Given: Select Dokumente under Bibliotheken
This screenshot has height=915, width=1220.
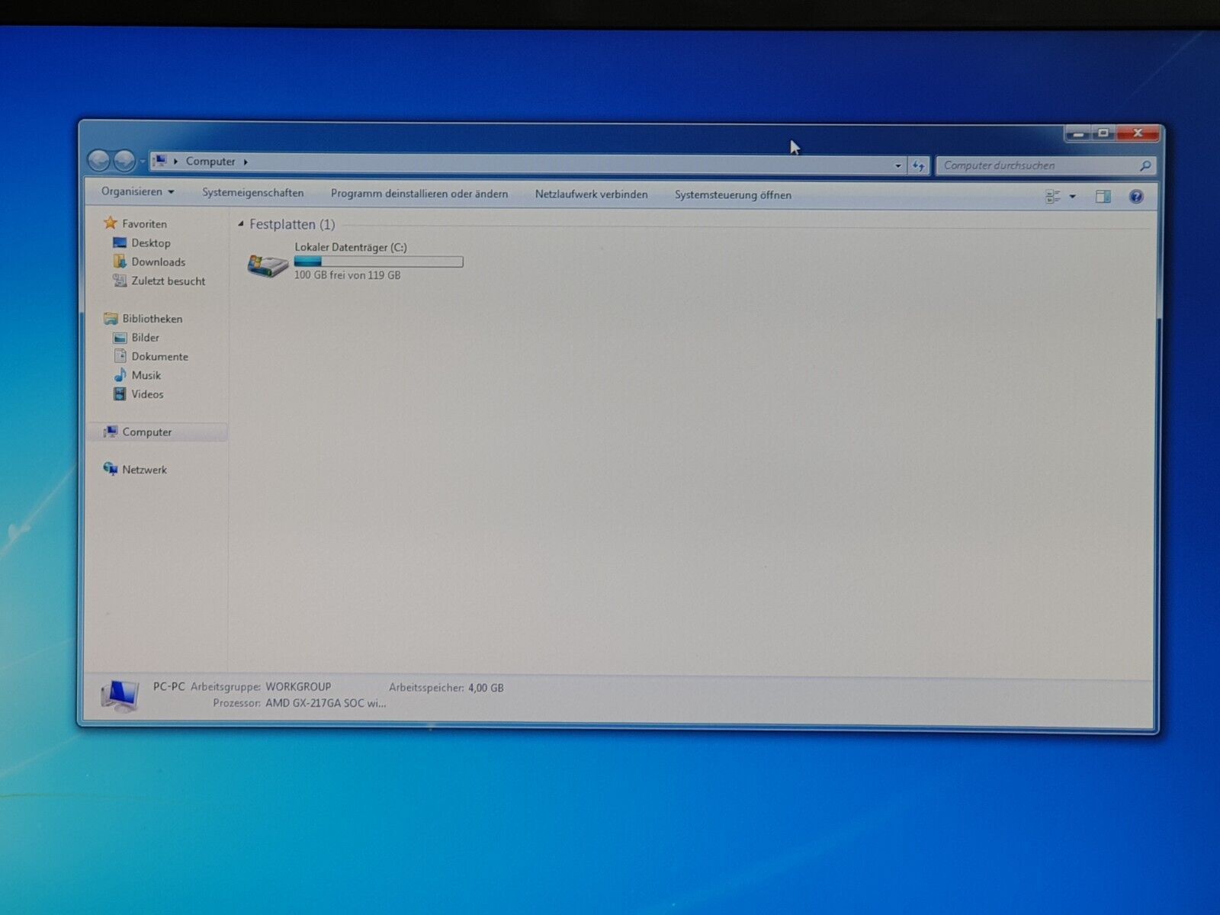Looking at the screenshot, I should coord(159,356).
